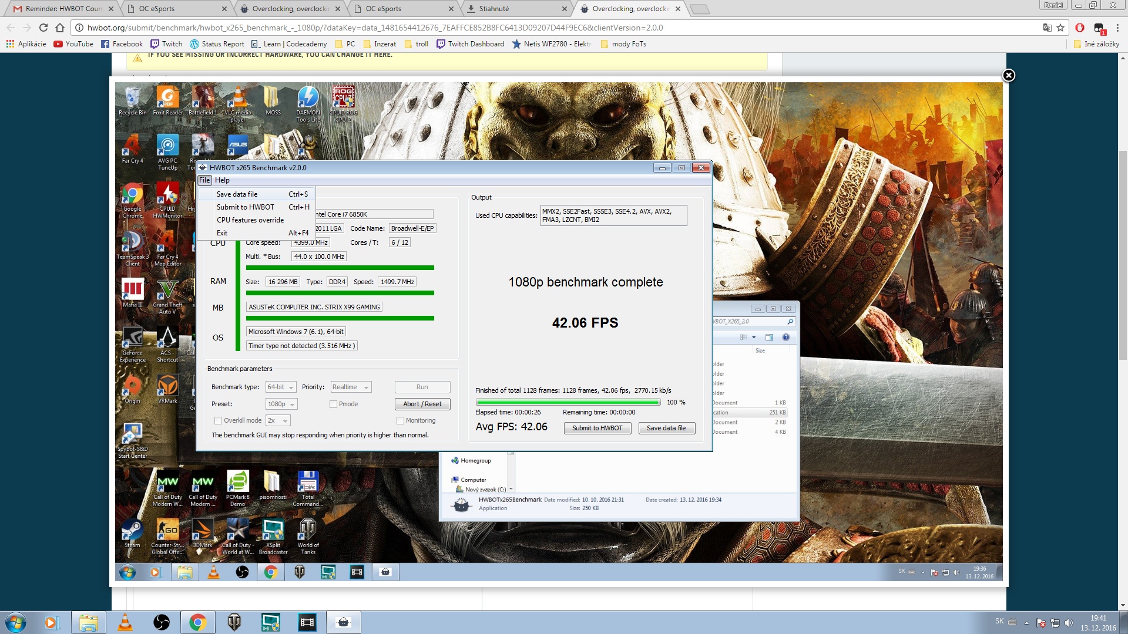1128x634 pixels.
Task: Open the Iné záložky bookmarks folder
Action: (1096, 44)
